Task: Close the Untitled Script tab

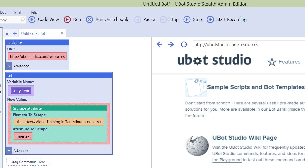Action: [62, 33]
